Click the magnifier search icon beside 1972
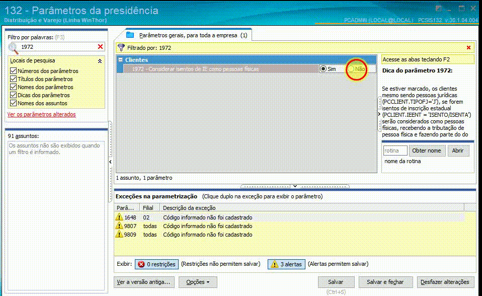The image size is (482, 296). (x=13, y=48)
